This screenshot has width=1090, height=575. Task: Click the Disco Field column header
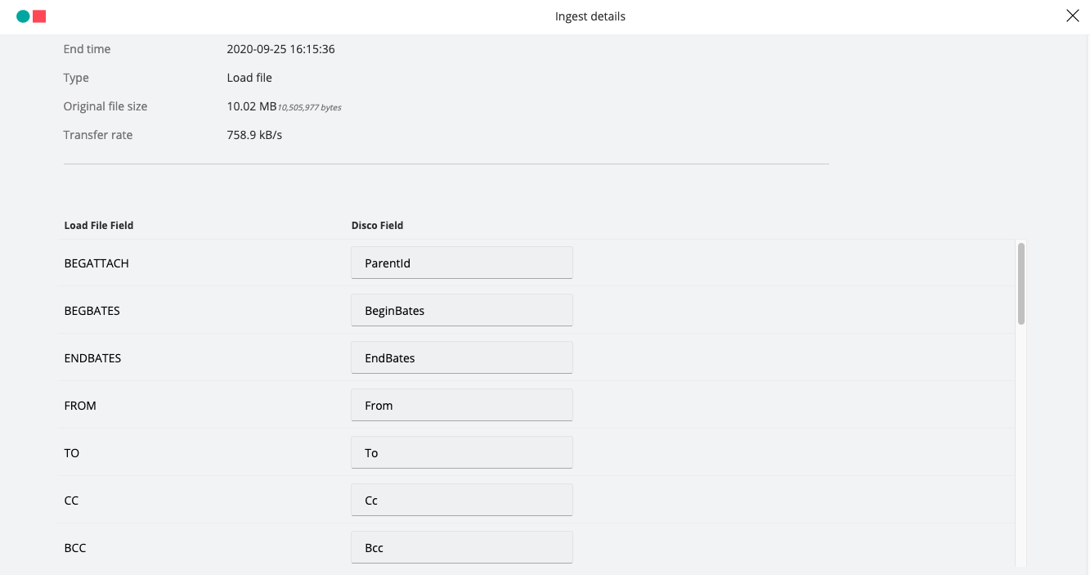tap(377, 225)
